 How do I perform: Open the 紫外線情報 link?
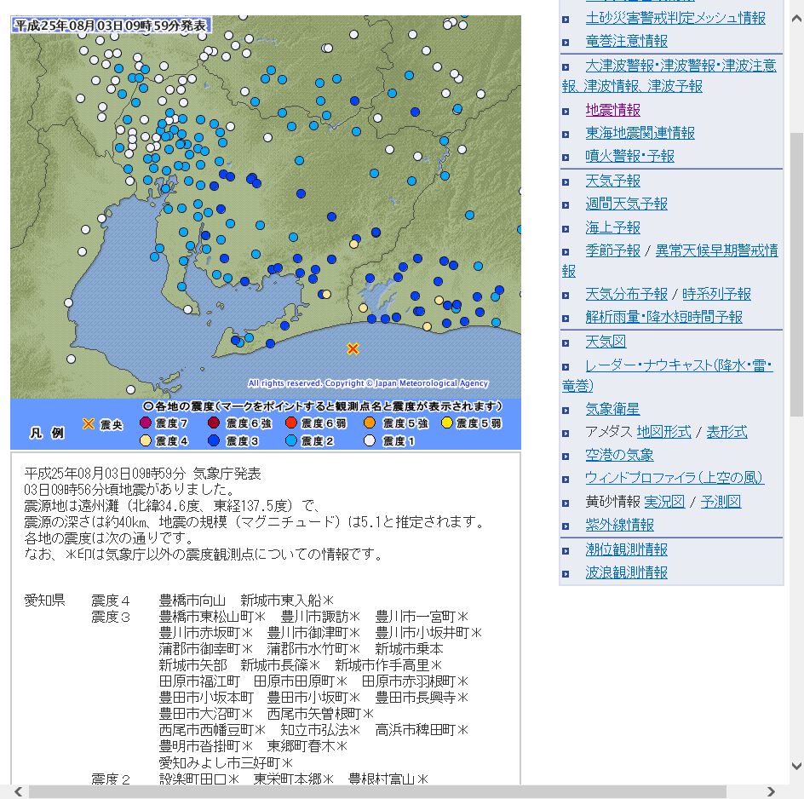[x=619, y=525]
